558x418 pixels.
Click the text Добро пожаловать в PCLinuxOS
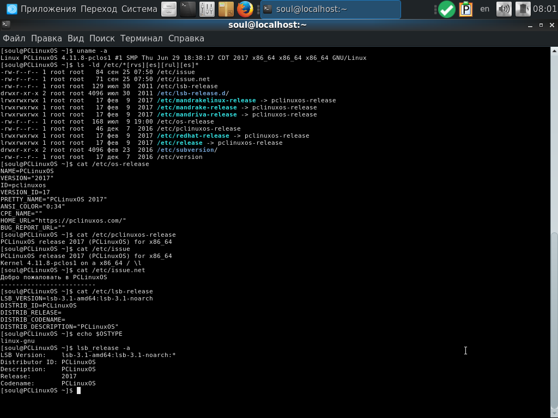[54, 277]
